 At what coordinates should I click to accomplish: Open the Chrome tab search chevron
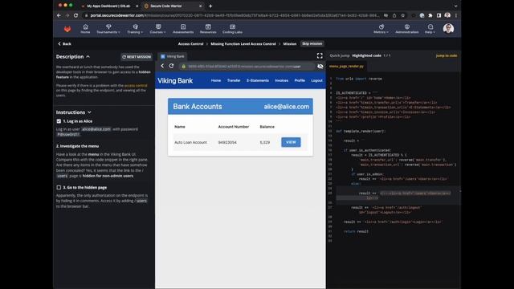click(455, 6)
